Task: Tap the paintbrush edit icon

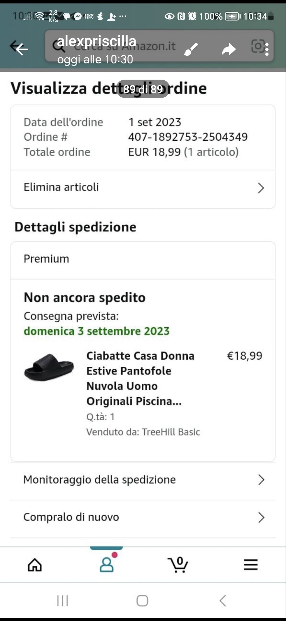Action: click(191, 49)
